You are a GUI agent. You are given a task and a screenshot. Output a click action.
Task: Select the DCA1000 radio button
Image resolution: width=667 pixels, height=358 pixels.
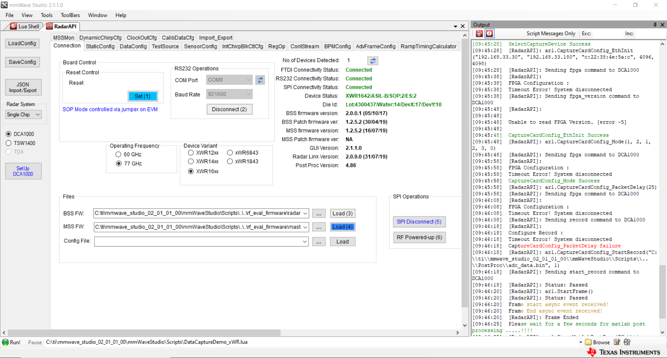(9, 134)
